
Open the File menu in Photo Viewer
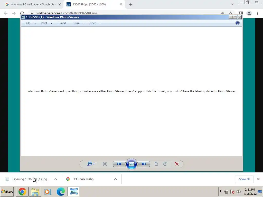coord(28,23)
